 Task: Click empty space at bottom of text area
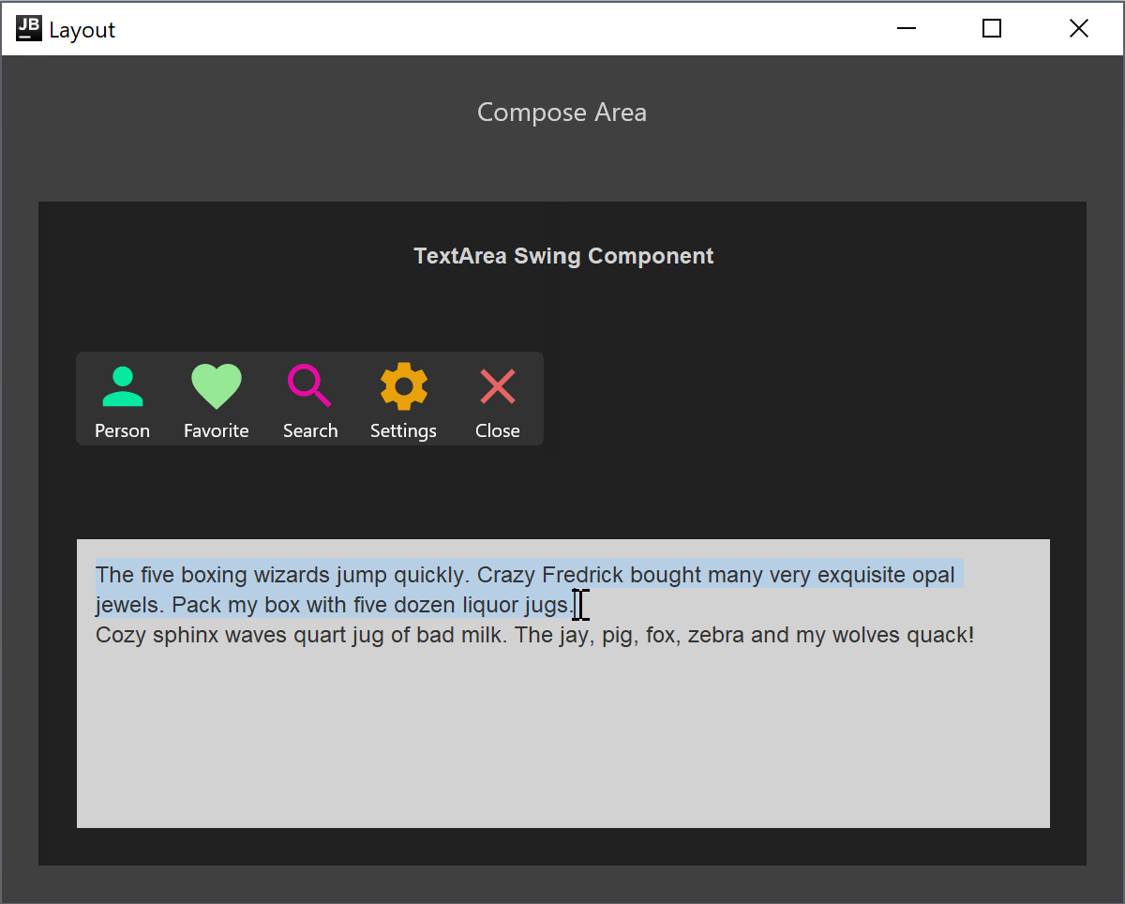[562, 750]
